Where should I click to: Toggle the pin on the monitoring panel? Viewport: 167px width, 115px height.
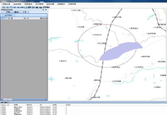(x=43, y=10)
